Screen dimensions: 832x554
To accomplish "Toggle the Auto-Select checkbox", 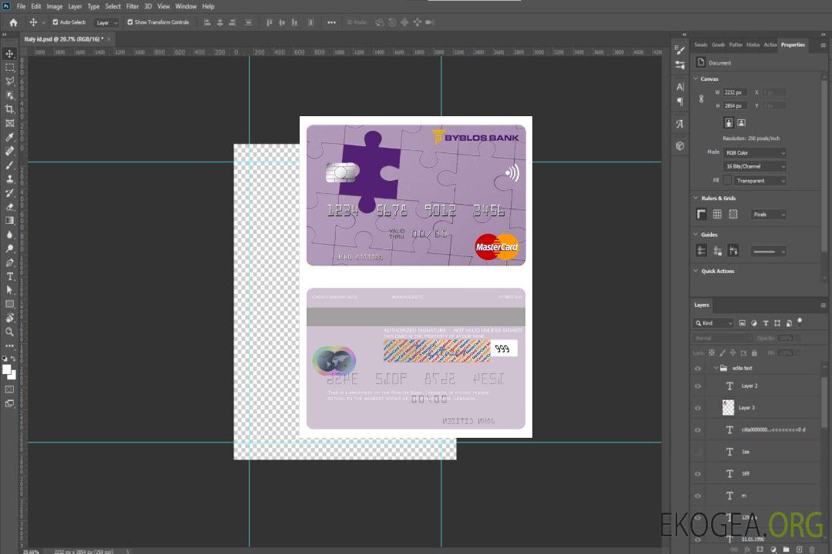I will [x=55, y=22].
